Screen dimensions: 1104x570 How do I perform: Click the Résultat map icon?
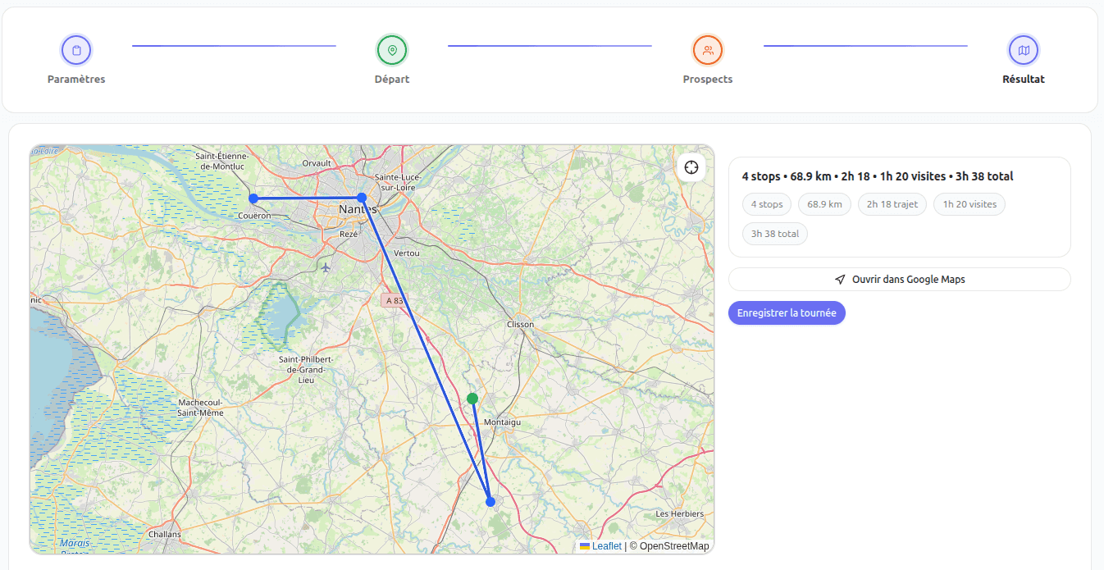click(x=1024, y=49)
